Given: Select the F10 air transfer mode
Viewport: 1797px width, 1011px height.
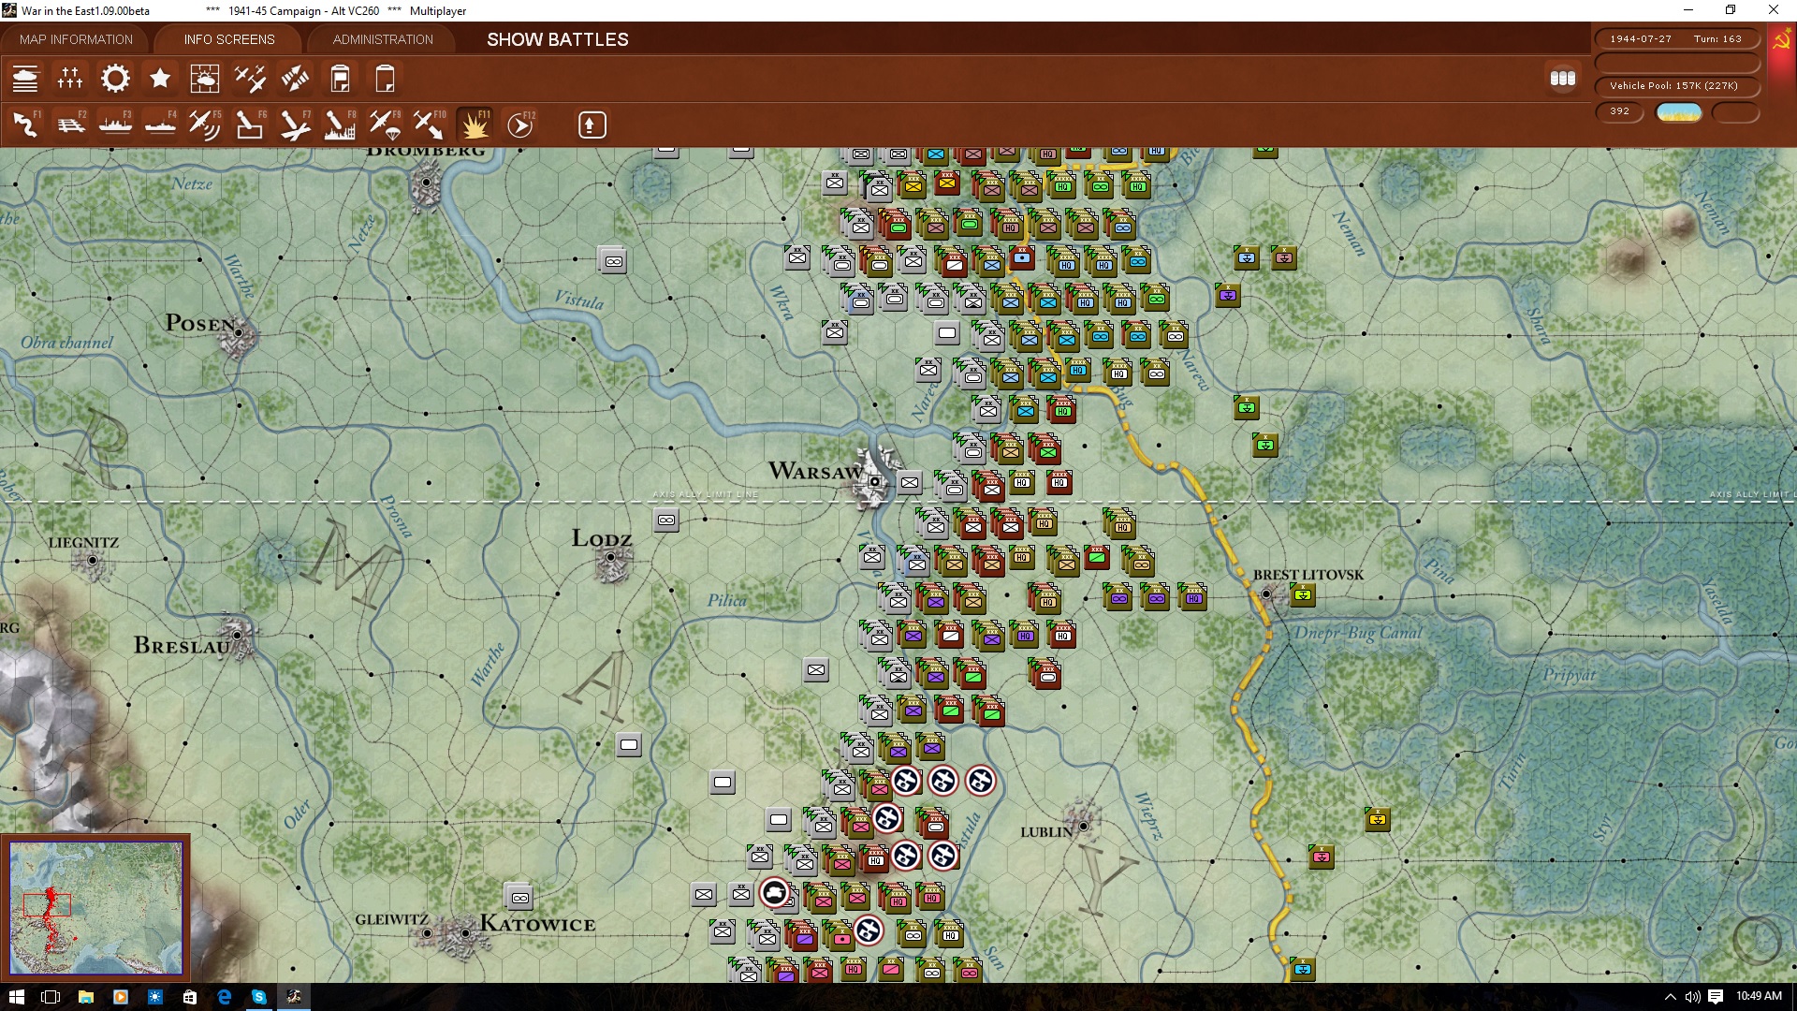Looking at the screenshot, I should (430, 125).
